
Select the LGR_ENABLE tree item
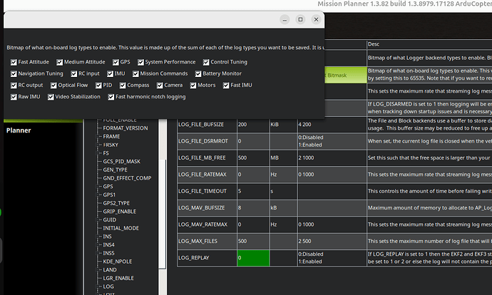click(118, 276)
